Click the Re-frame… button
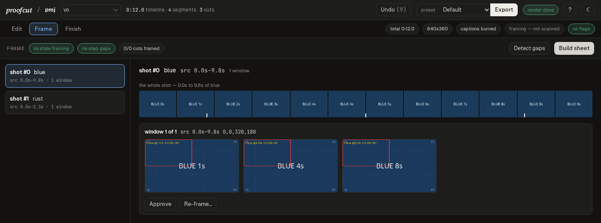The image size is (601, 223). 198,204
